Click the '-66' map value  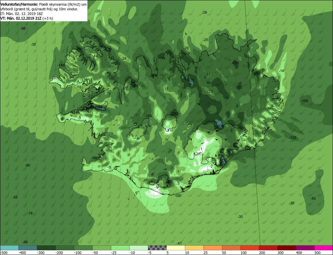[25, 242]
